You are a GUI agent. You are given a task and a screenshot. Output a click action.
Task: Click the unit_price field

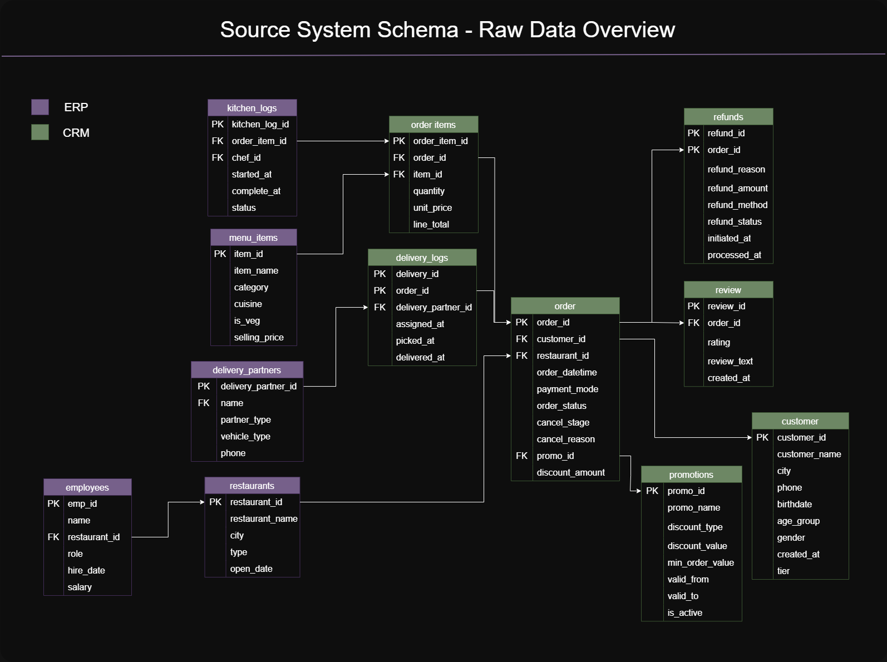point(432,208)
